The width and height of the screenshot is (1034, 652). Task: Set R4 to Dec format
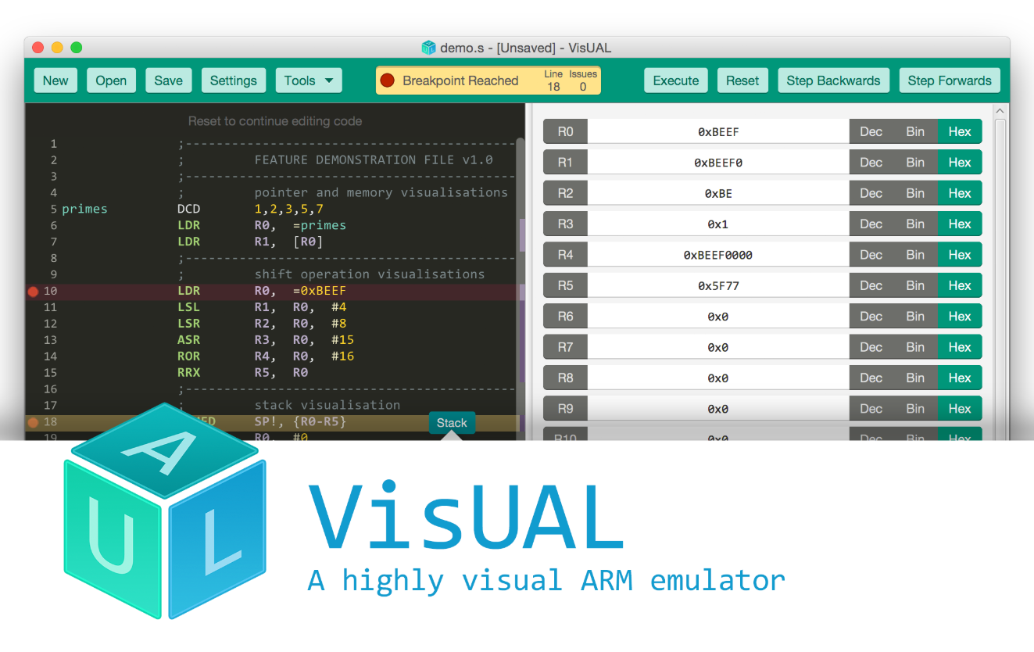pos(871,255)
